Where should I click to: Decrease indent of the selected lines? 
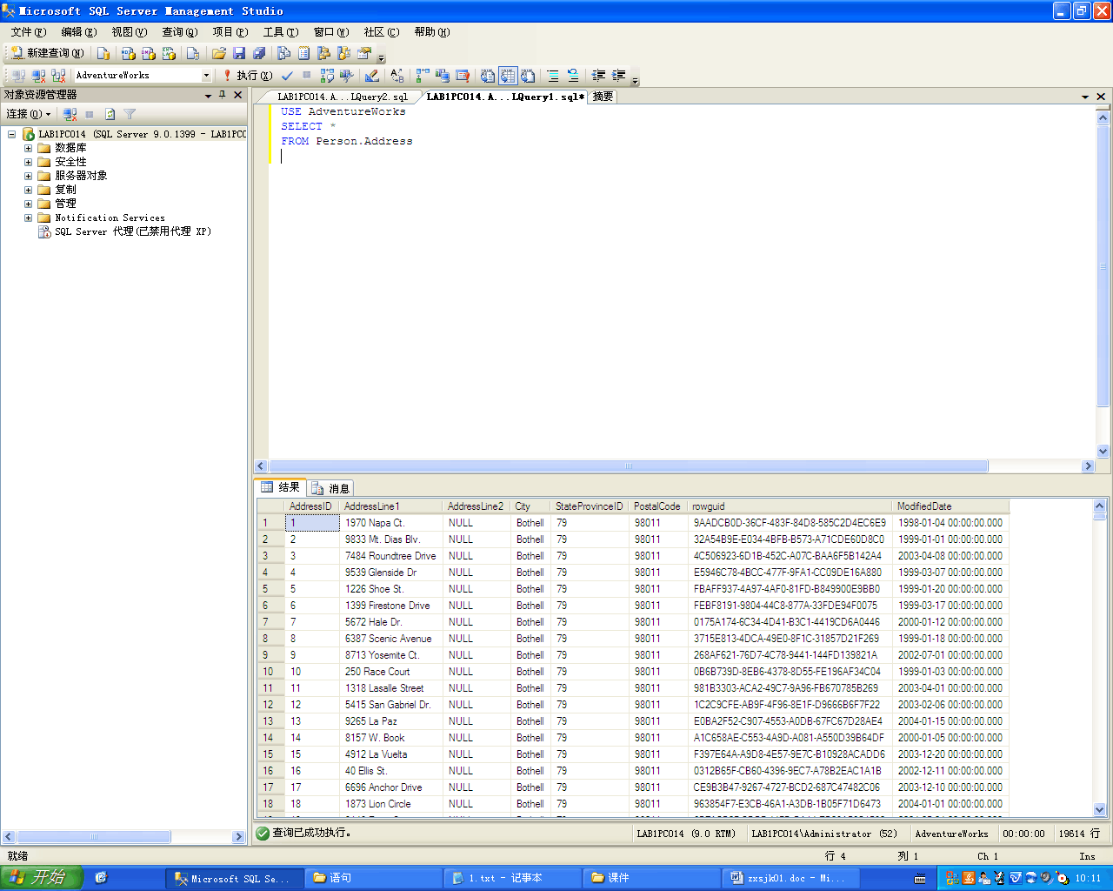[x=598, y=76]
